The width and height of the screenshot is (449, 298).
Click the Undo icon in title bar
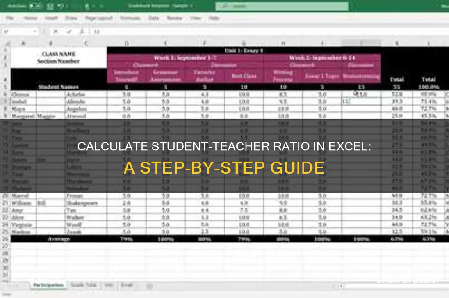click(x=61, y=6)
